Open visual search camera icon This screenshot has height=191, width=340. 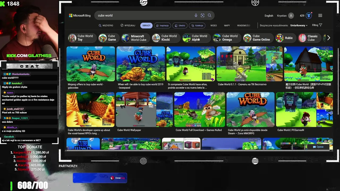(x=203, y=15)
